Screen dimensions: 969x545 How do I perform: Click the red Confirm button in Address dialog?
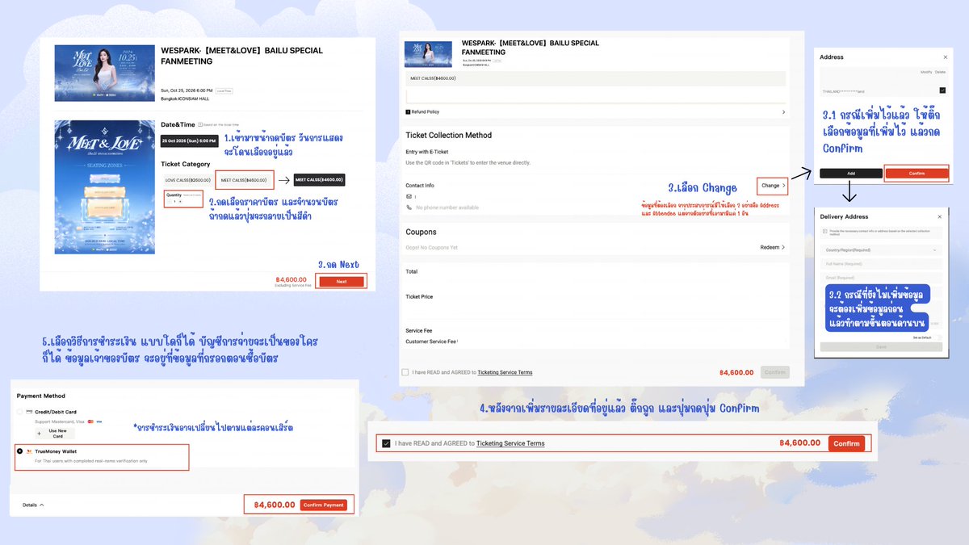pos(917,173)
